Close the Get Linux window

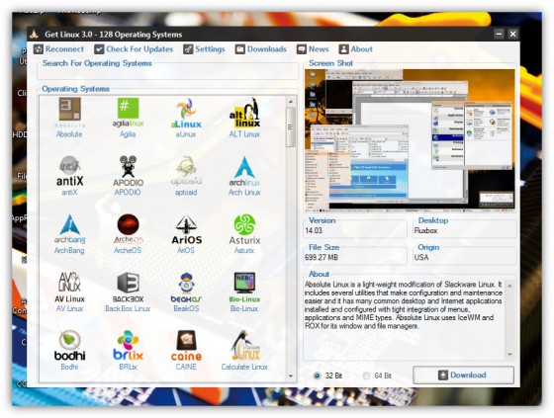[512, 34]
